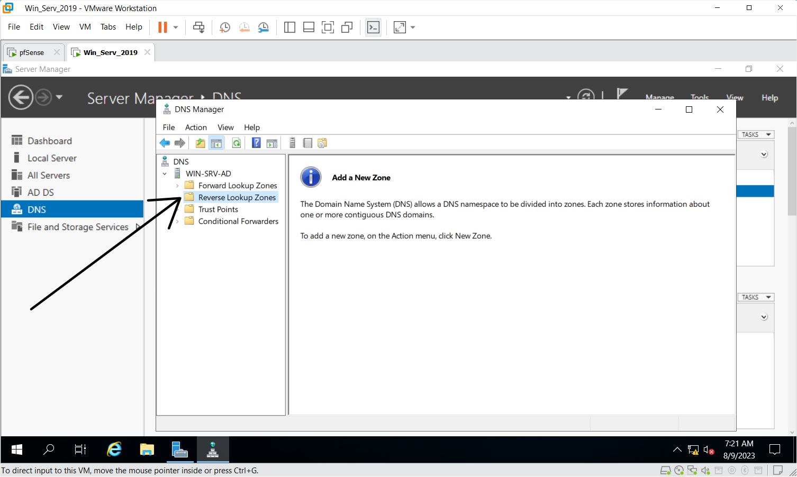Open the stretch display dropdown arrow in VMware

pyautogui.click(x=413, y=27)
